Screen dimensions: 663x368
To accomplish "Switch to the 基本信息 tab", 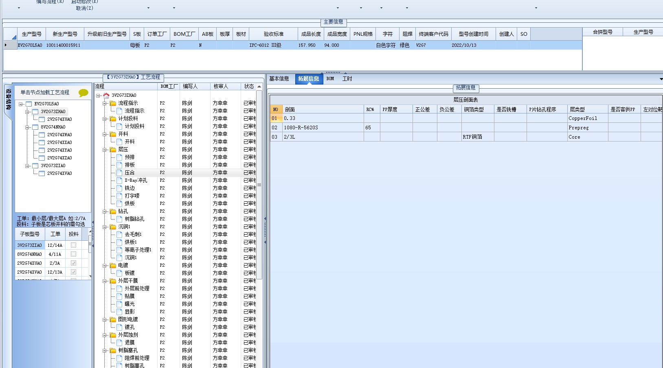I will coord(279,79).
